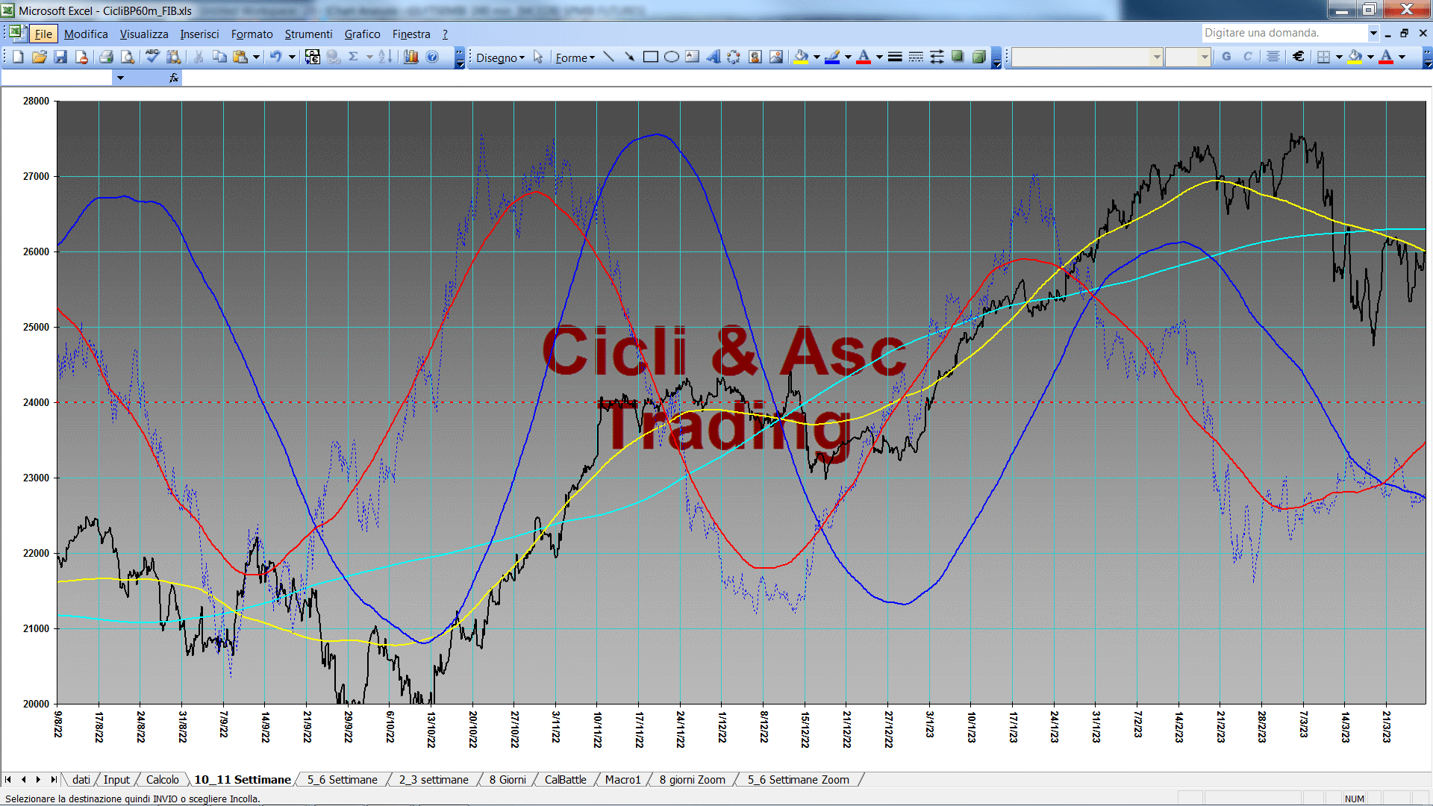Click Drawing toolbar Line Color brush
Image resolution: width=1433 pixels, height=806 pixels.
[833, 57]
